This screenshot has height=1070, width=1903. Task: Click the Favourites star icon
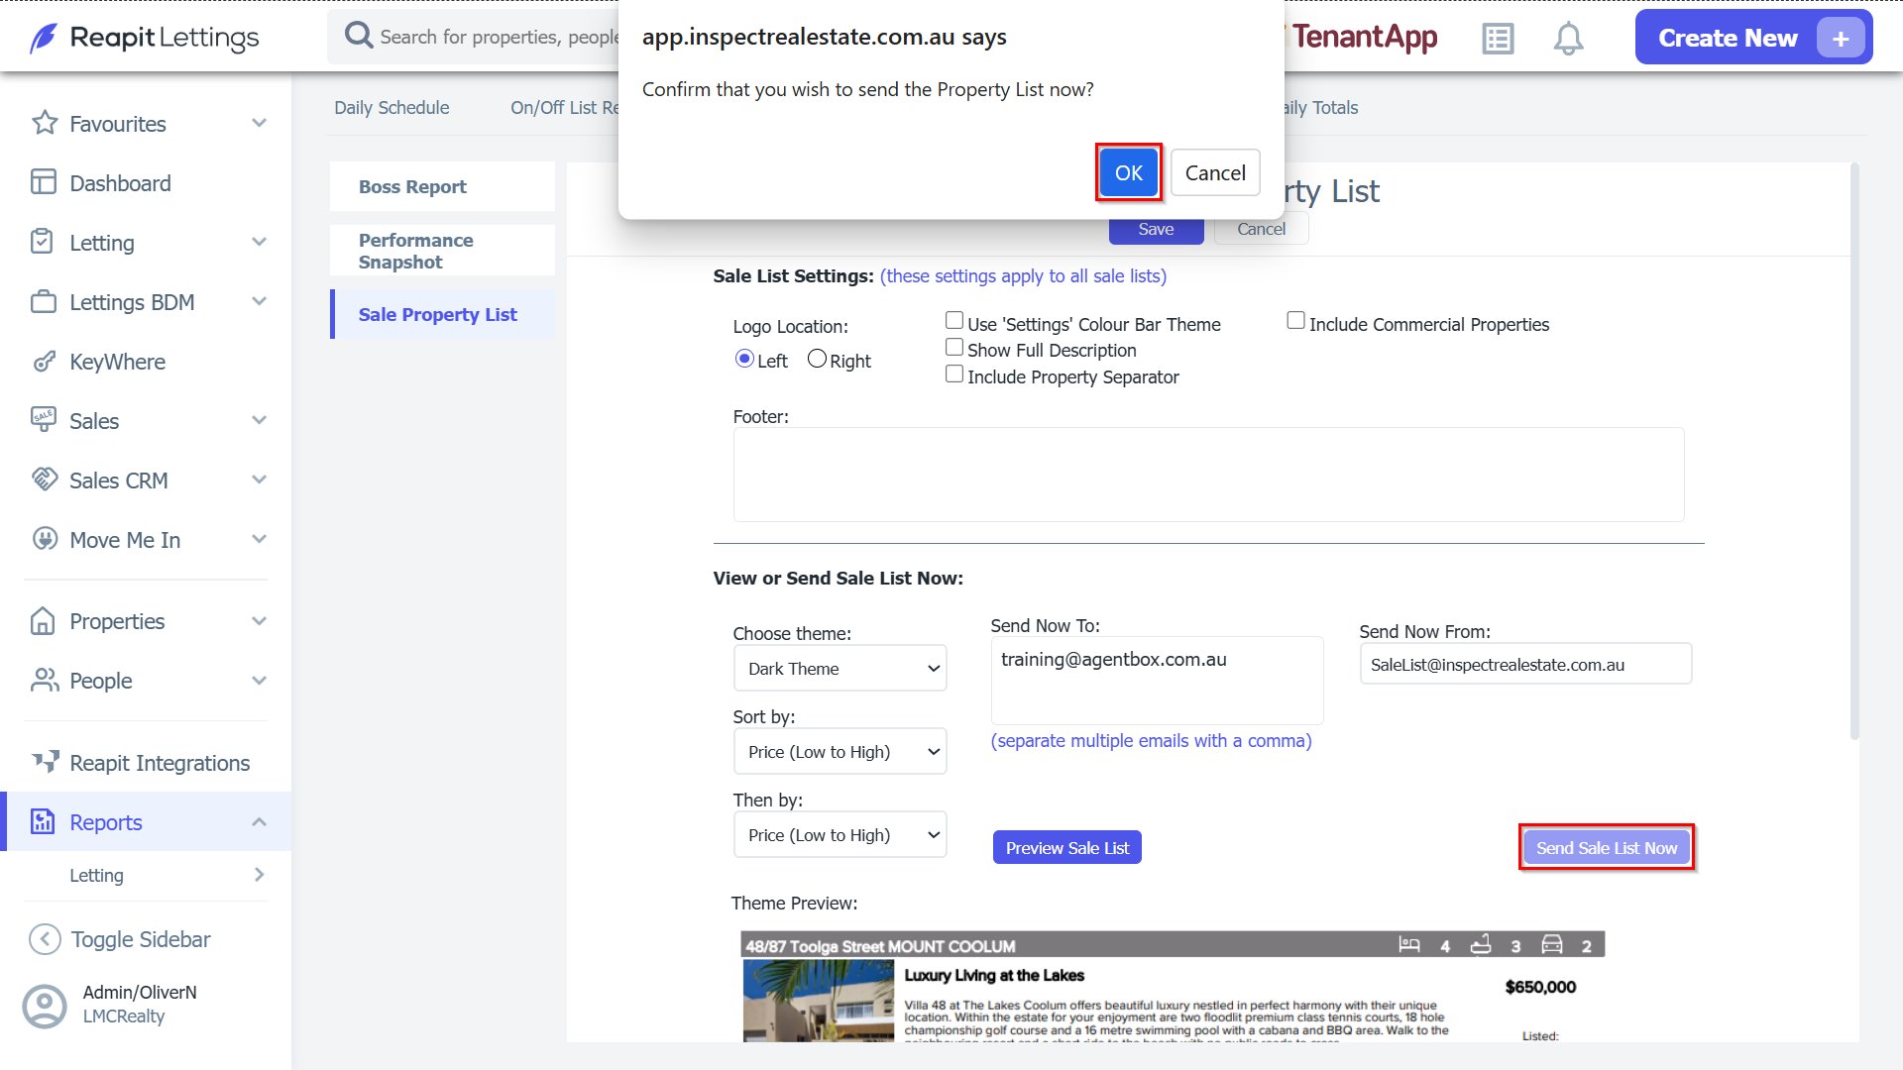(45, 123)
